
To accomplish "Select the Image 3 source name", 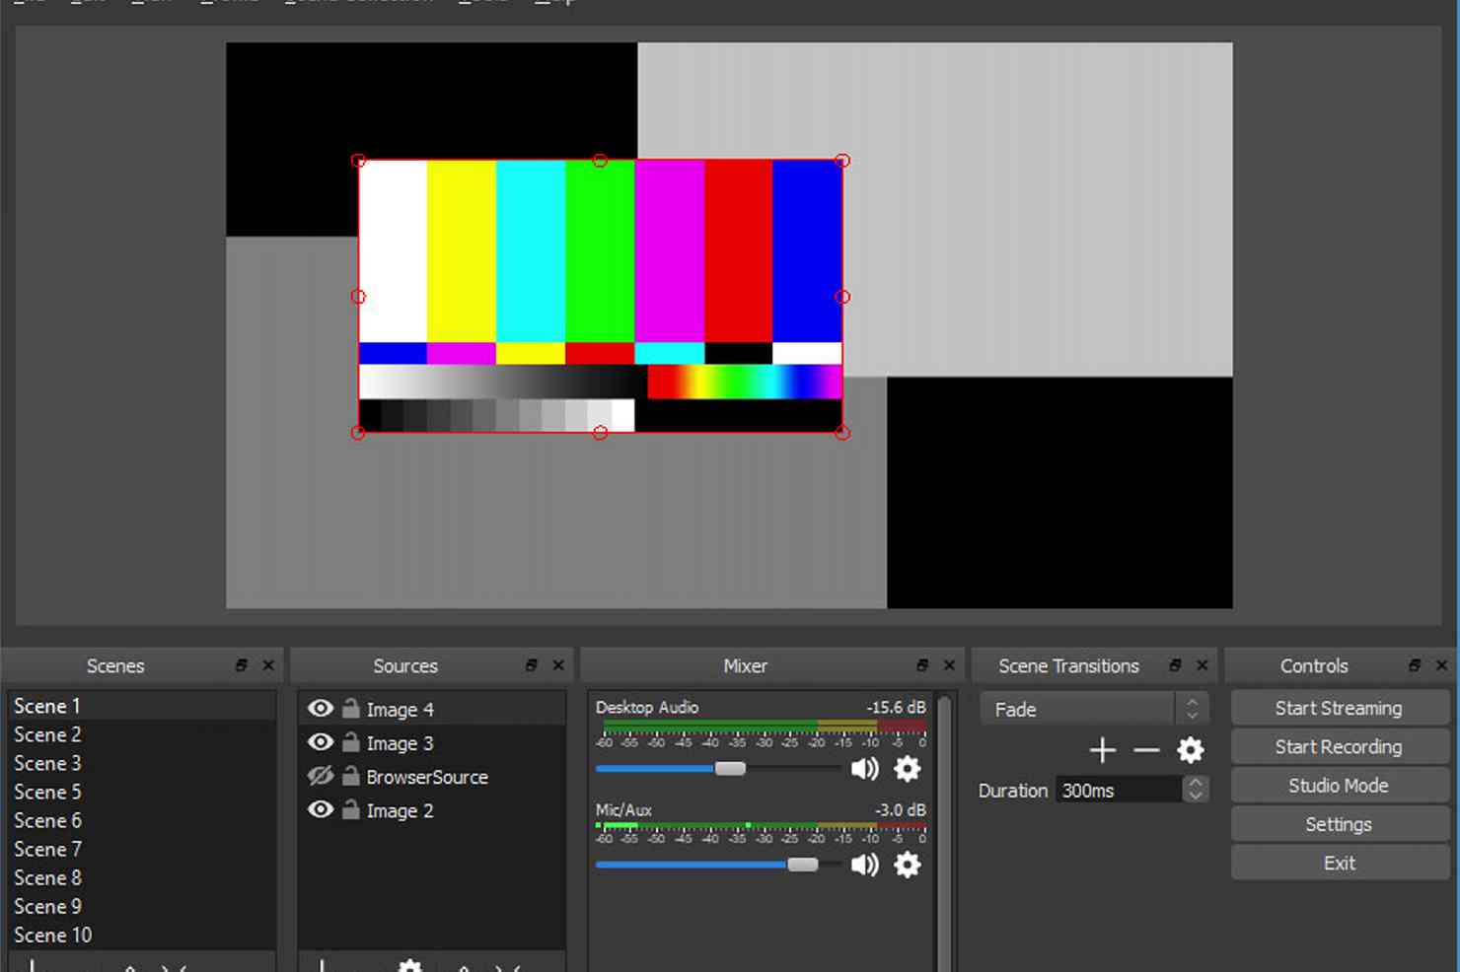I will click(x=400, y=743).
